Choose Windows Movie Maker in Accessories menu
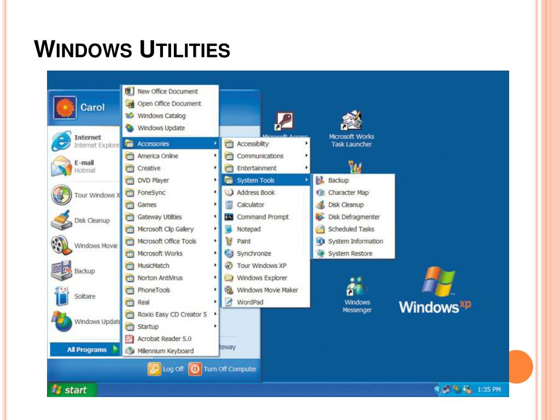Viewport: 560px width, 420px height. [266, 290]
